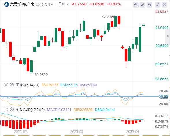
Task: Select the pencil drawing tool
Action: pos(143,5)
